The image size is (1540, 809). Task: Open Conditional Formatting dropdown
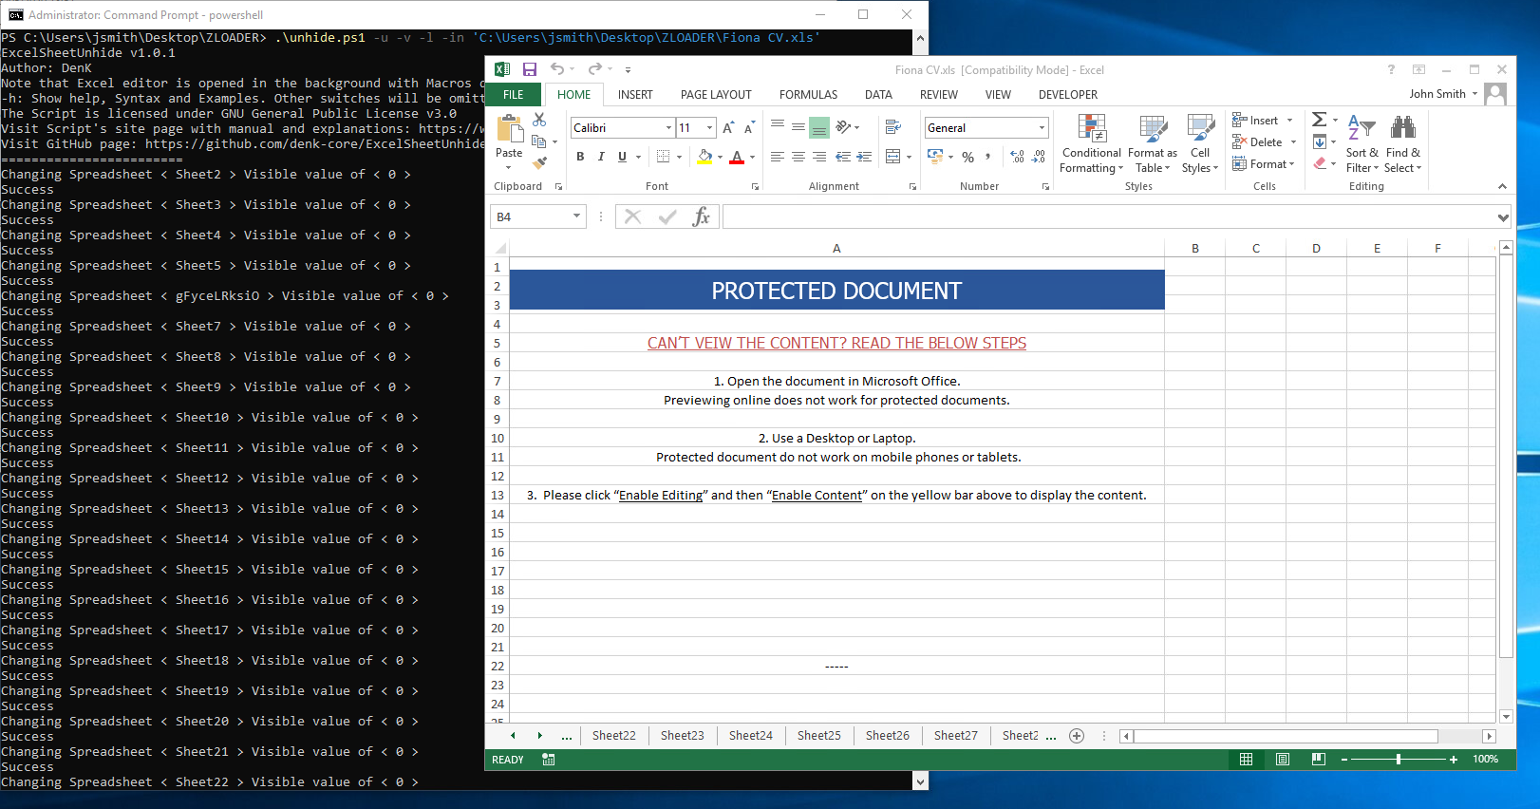[x=1092, y=143]
